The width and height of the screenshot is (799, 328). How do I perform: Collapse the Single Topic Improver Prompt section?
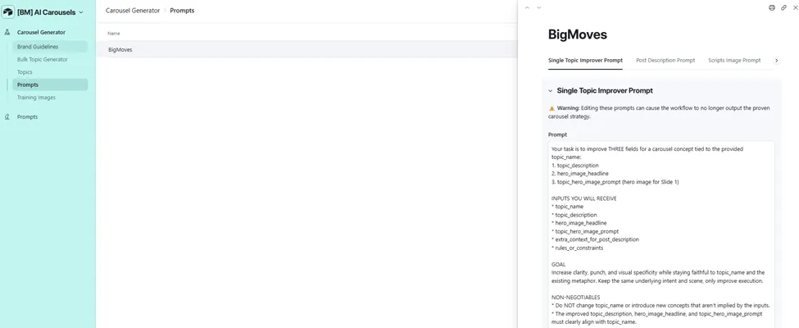point(551,91)
